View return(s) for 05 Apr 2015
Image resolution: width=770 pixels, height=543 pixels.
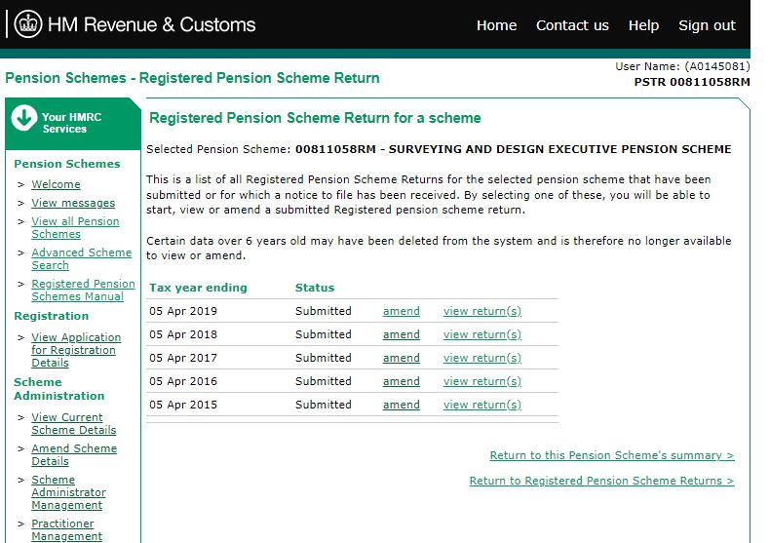click(x=482, y=405)
